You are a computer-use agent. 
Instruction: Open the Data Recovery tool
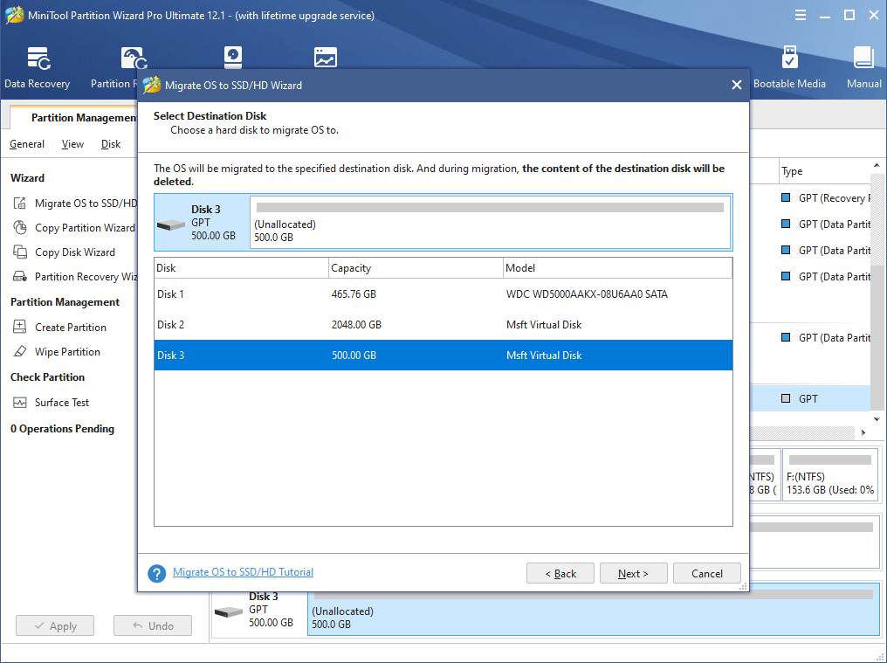click(x=38, y=68)
